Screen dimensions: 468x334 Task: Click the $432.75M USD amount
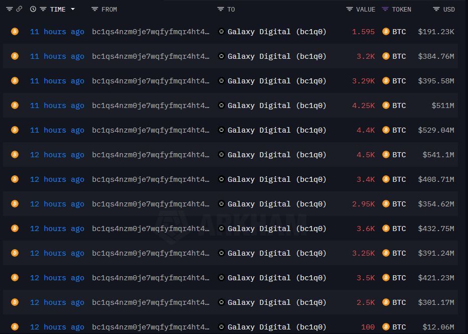coord(436,229)
